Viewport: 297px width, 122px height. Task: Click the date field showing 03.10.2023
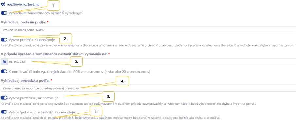tap(151, 62)
